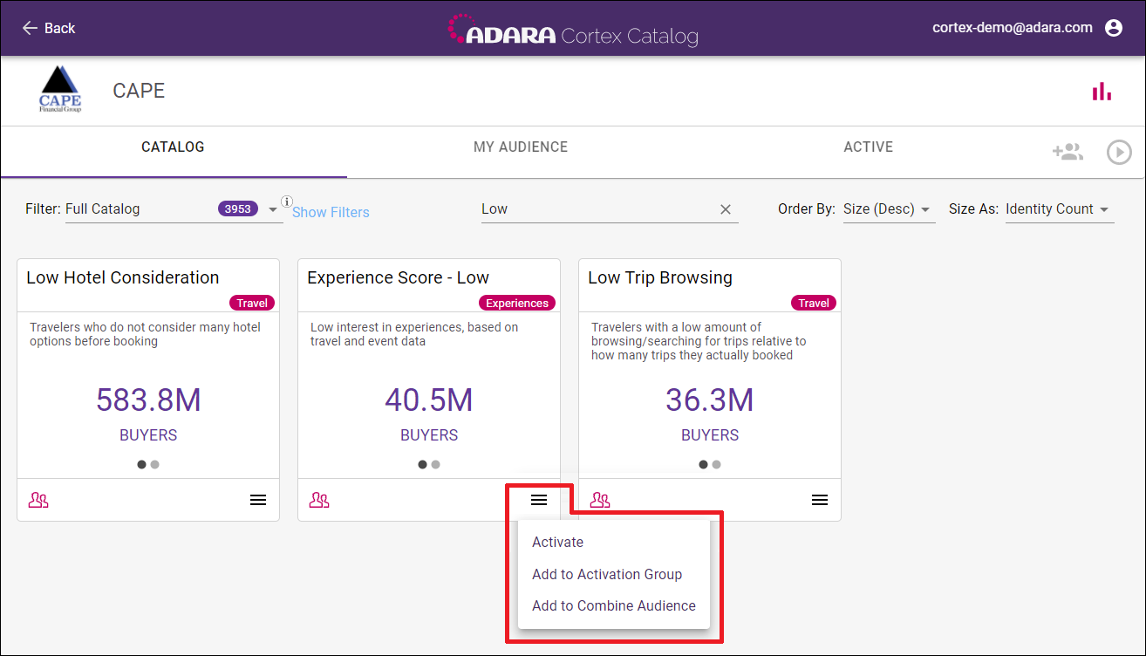Click the Low Hotel Consideration card title

click(x=123, y=277)
